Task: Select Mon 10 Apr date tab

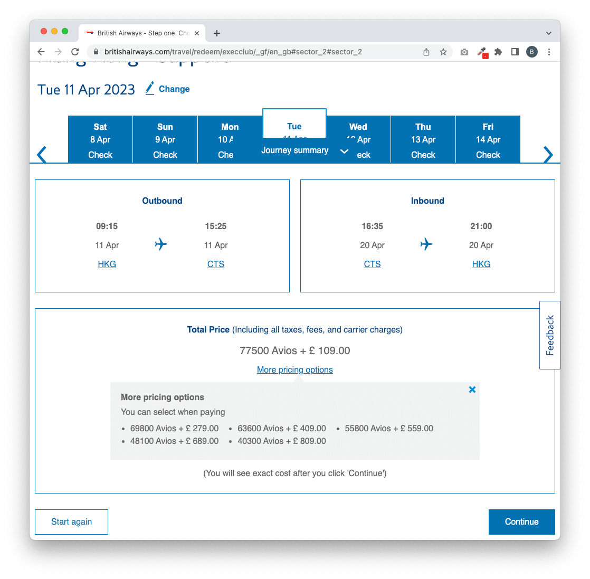Action: click(230, 139)
